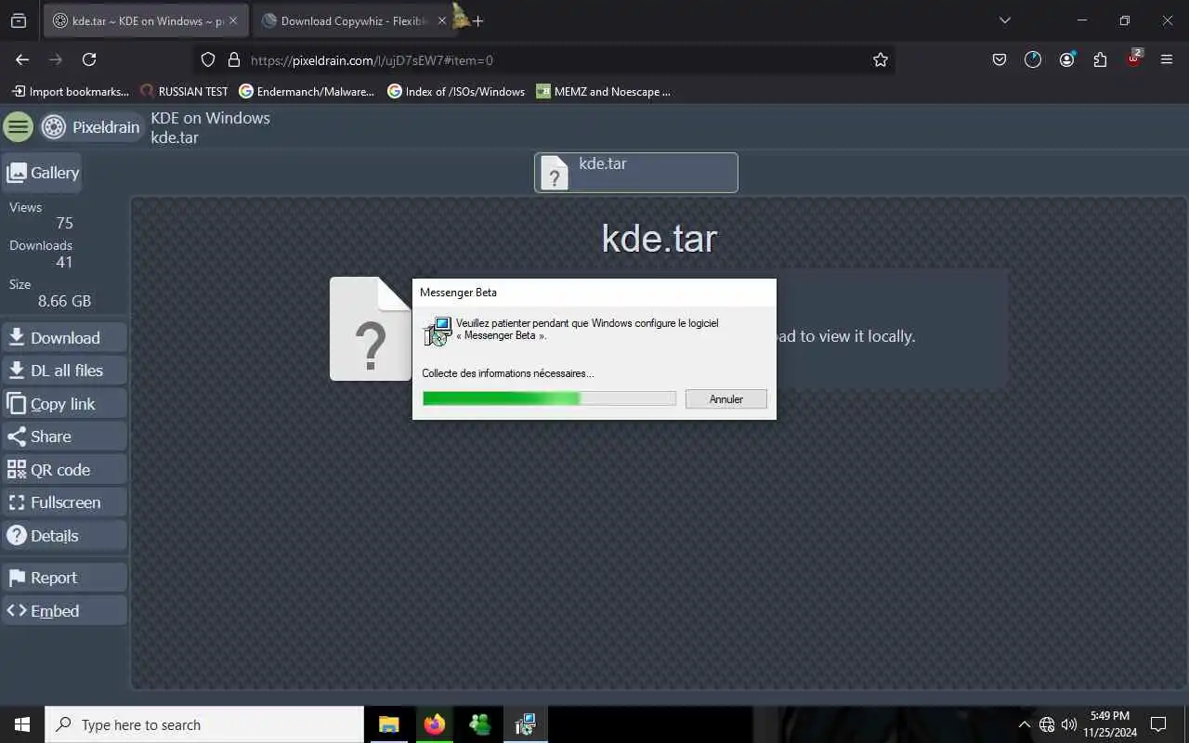Show the QR code
Screen dimensions: 1189x743
pos(64,470)
